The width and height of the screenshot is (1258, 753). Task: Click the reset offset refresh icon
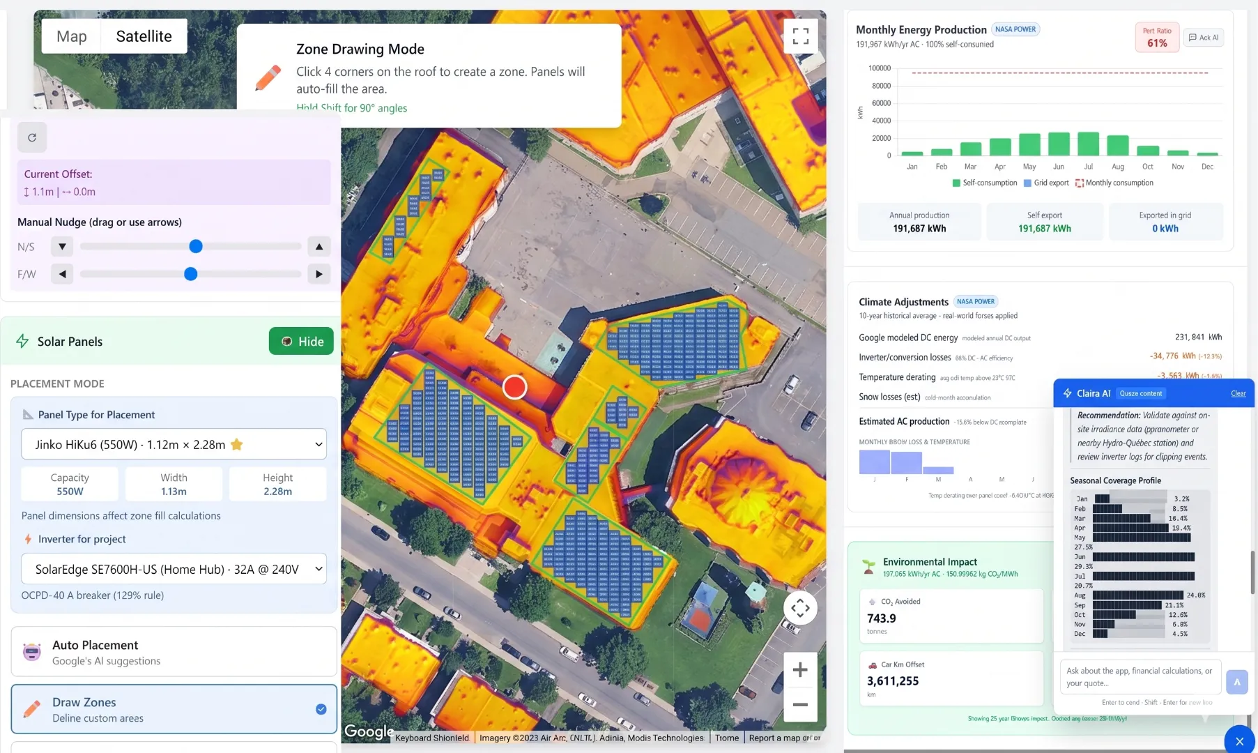click(x=32, y=137)
